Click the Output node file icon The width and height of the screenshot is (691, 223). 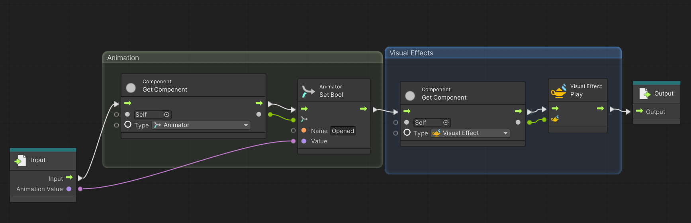(644, 94)
